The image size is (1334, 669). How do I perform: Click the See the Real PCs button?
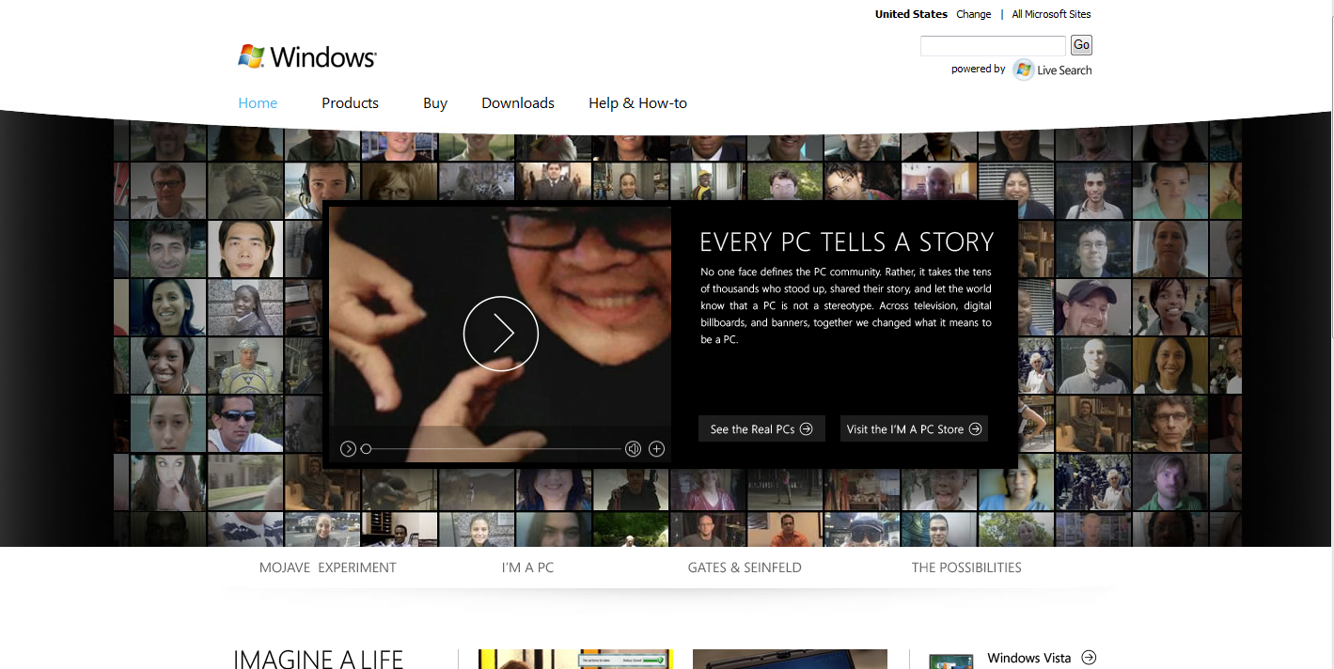[761, 429]
